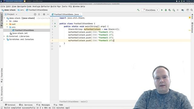Screen dimensions: 194x109
Task: Click the Stop process square icon
Action: pyautogui.click(x=178, y=10)
